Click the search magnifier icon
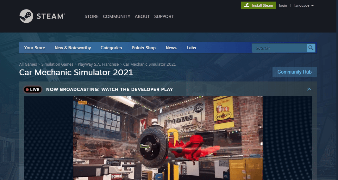 (x=311, y=48)
